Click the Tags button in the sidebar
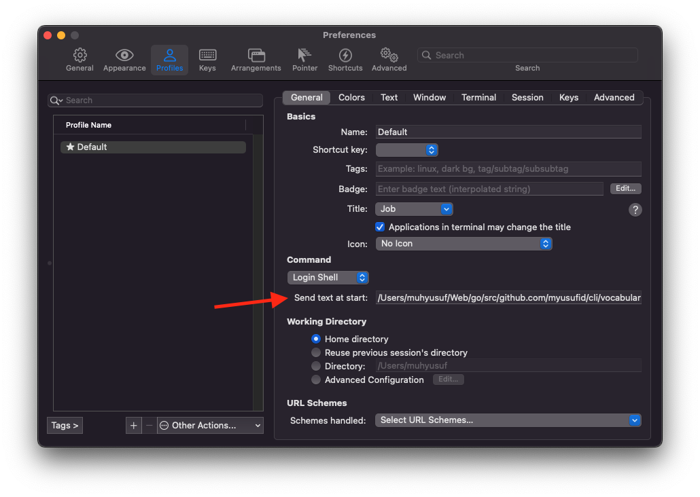Screen dimensions: 700x497 pyautogui.click(x=65, y=425)
